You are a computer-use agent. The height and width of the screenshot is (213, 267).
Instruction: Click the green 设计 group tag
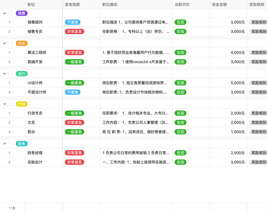point(21,73)
